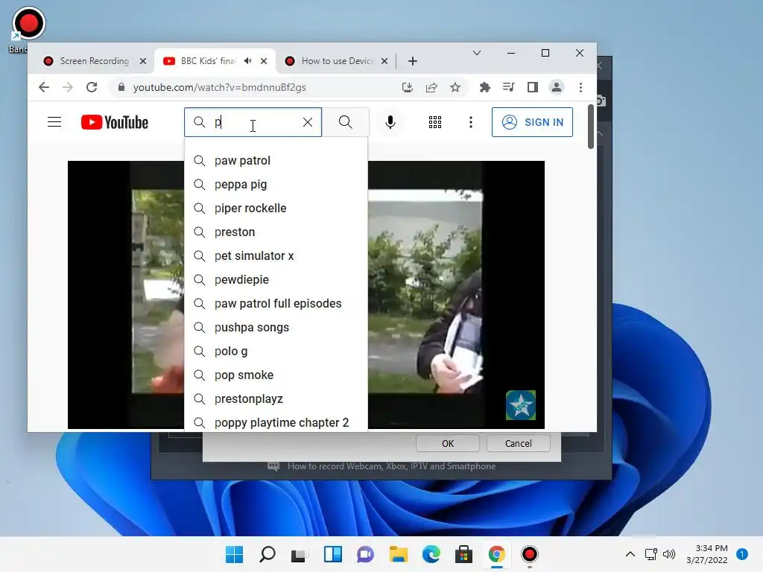Click OK in the Bandicam dialog
763x572 pixels.
tap(448, 443)
